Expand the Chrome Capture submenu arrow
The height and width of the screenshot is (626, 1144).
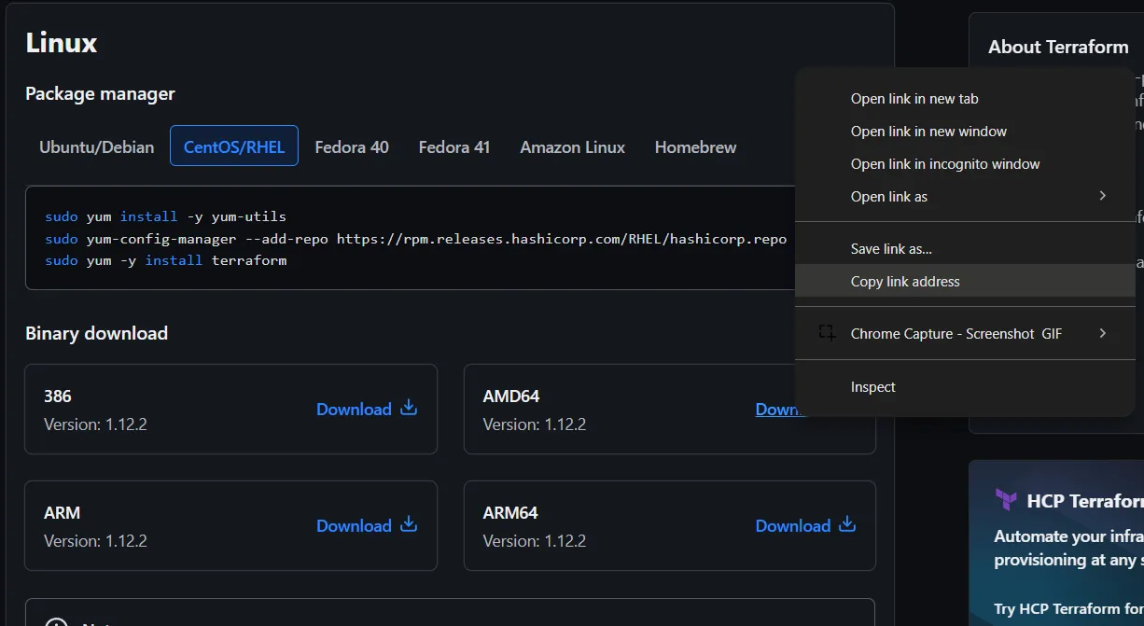[x=1102, y=332]
